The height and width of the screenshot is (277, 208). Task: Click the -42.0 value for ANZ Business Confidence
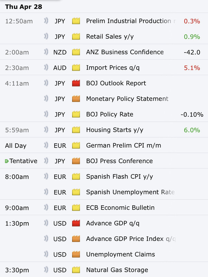192,52
